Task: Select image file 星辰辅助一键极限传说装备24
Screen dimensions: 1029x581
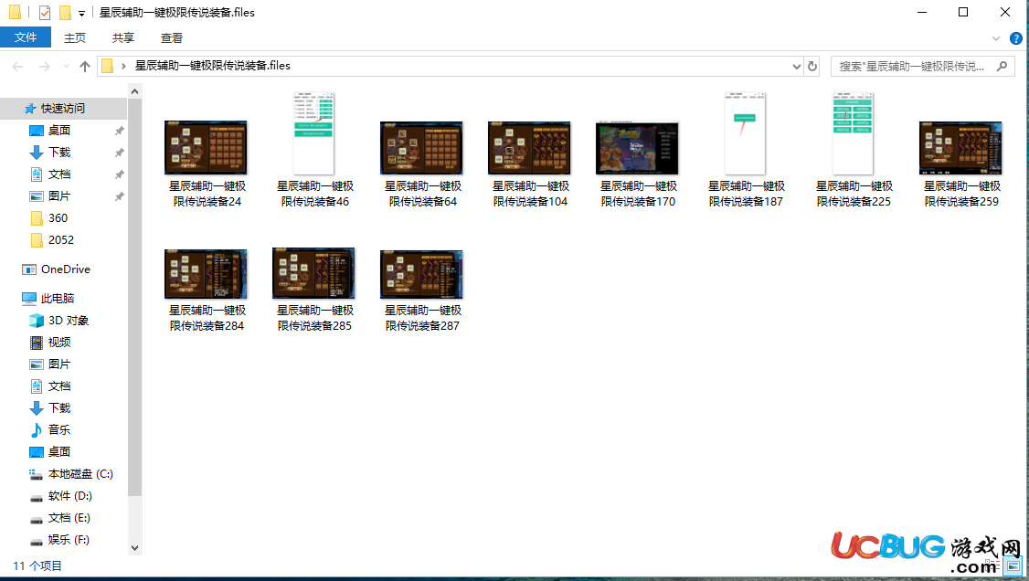Action: click(x=207, y=164)
